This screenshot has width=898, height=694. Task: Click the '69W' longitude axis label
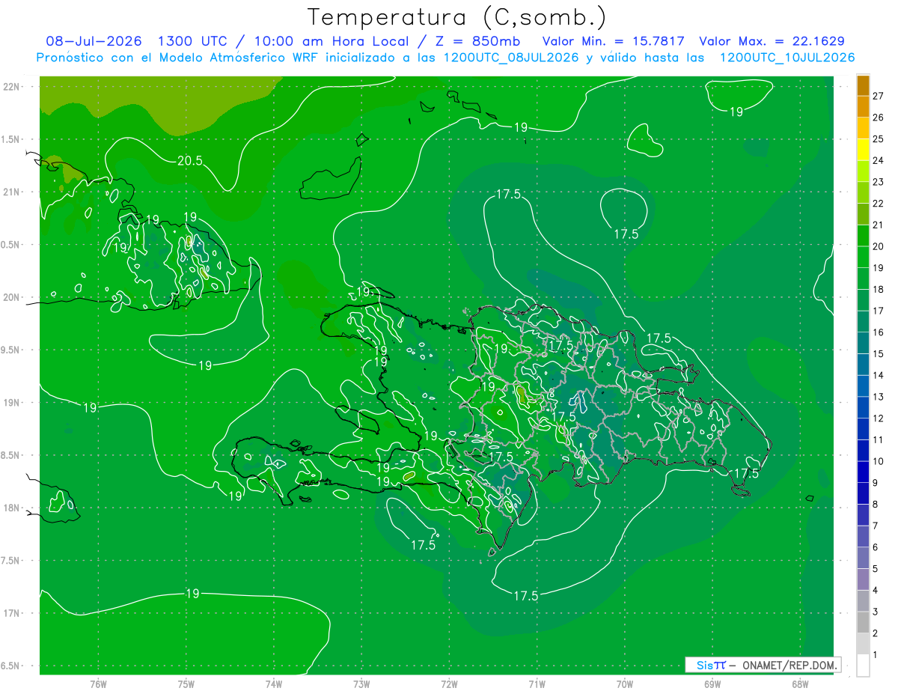pos(712,684)
